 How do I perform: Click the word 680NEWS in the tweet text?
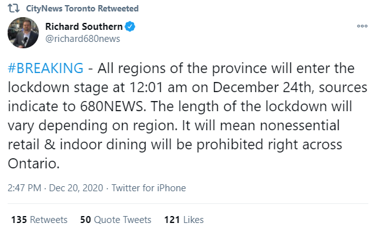pyautogui.click(x=113, y=106)
